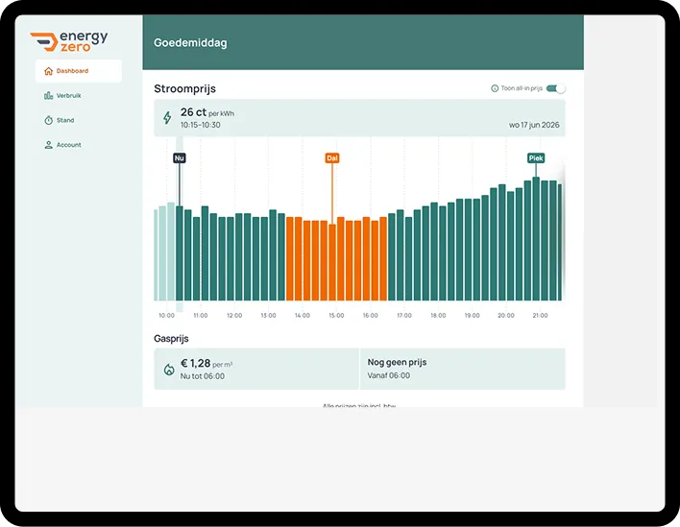This screenshot has height=527, width=680.
Task: Click the Verbruik bar chart icon
Action: tap(48, 95)
